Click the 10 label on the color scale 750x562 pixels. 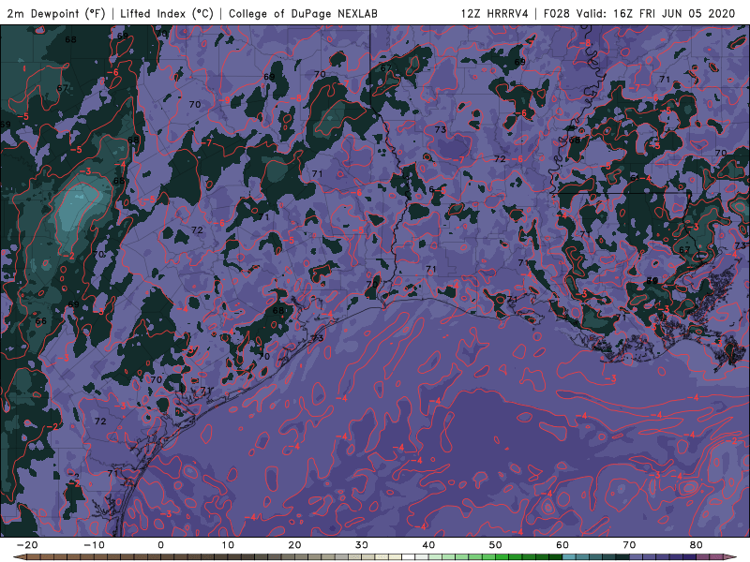point(228,545)
